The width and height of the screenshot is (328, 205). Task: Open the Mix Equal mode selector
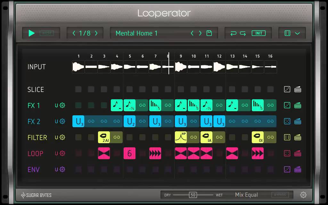(x=246, y=195)
